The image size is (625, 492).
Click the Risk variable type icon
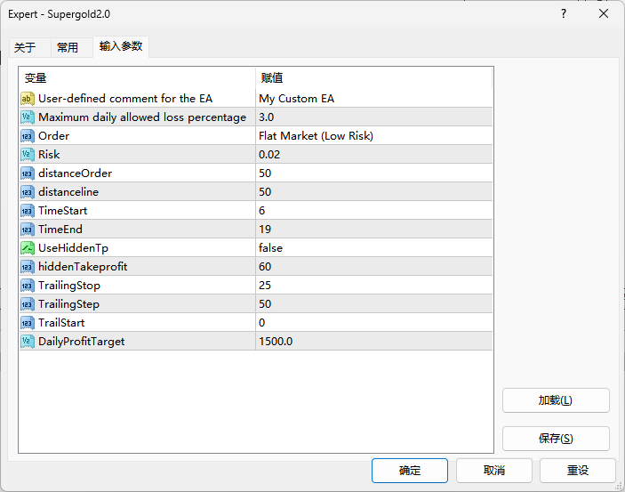click(28, 155)
